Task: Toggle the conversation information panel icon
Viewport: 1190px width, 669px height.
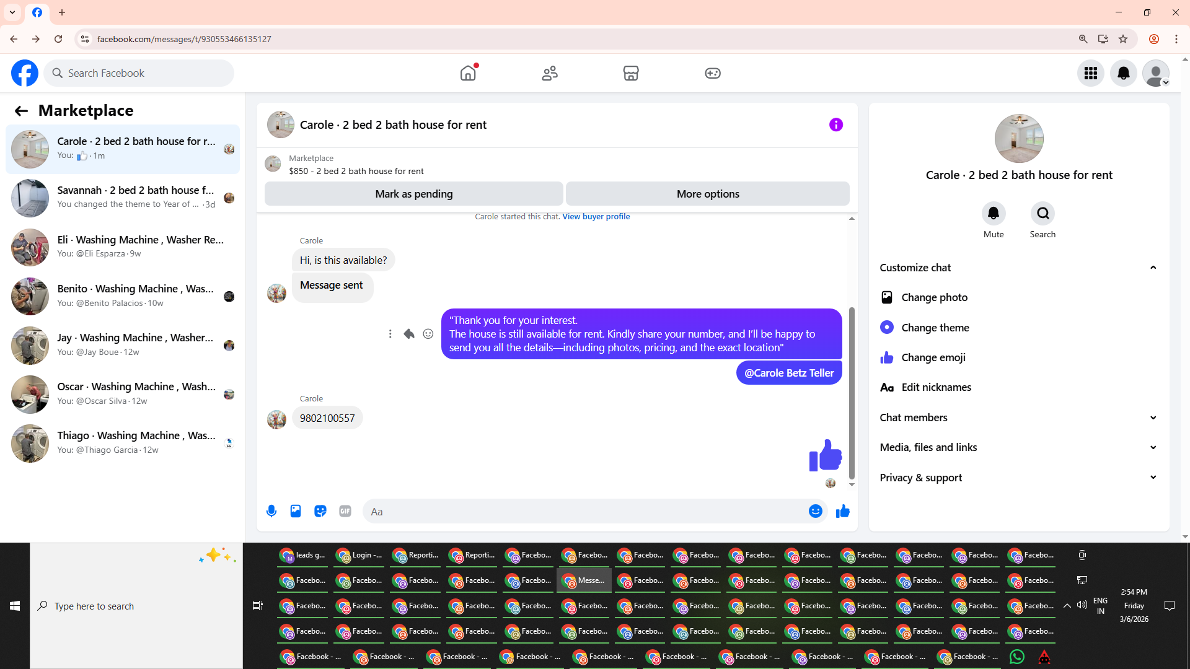Action: click(835, 125)
